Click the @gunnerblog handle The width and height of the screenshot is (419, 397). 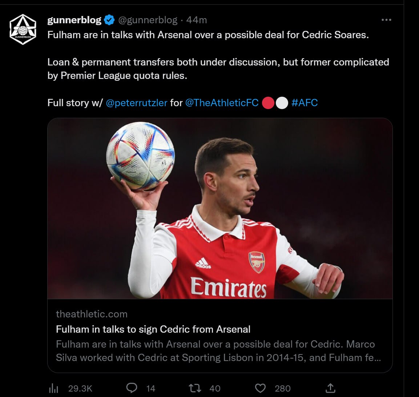coord(148,20)
